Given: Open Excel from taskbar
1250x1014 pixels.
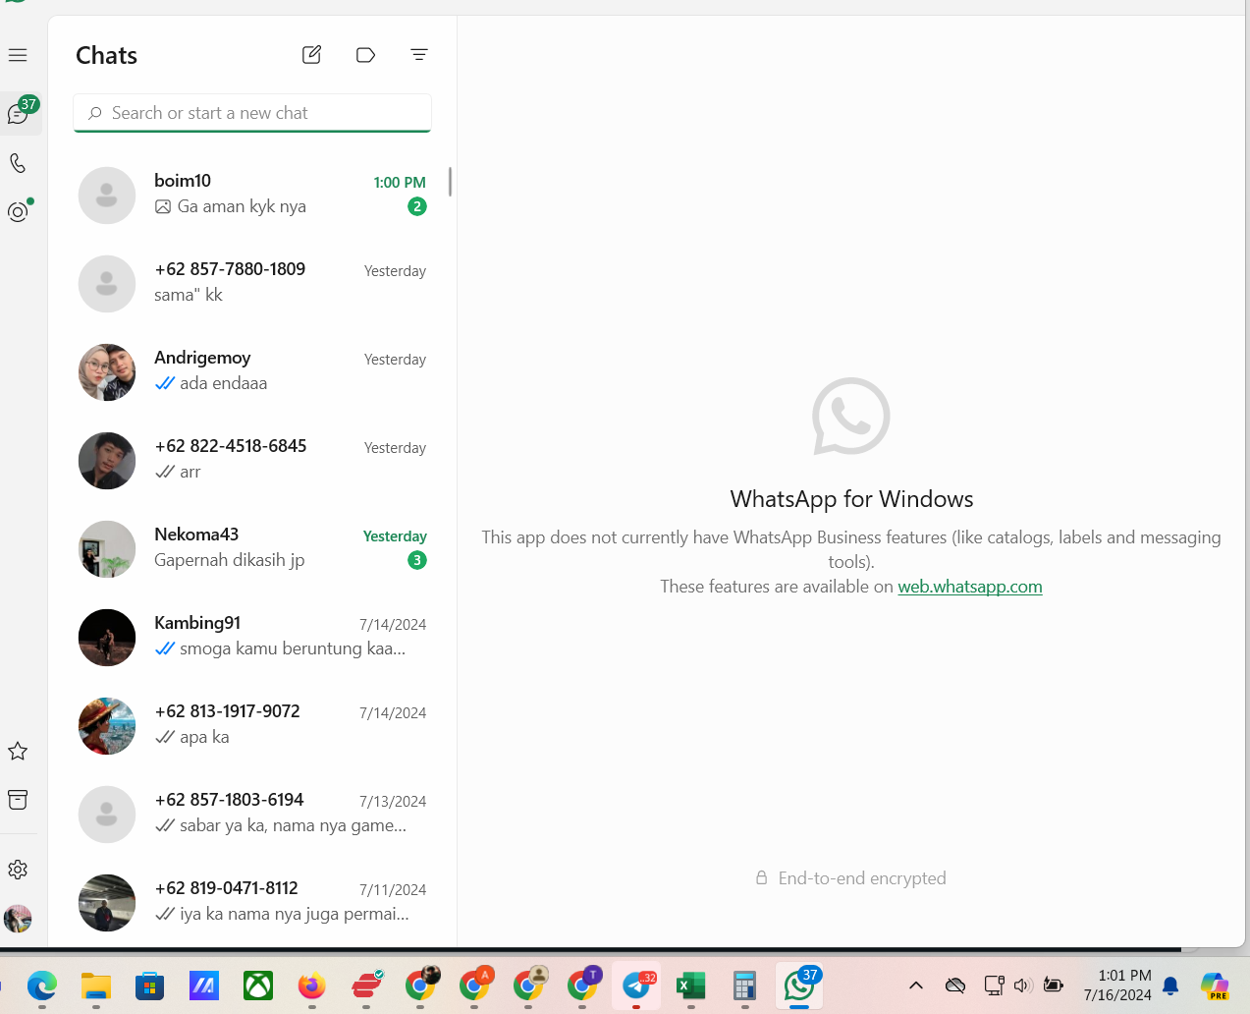Looking at the screenshot, I should click(x=691, y=985).
